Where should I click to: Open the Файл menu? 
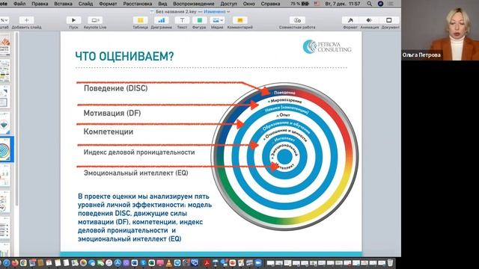coord(19,4)
